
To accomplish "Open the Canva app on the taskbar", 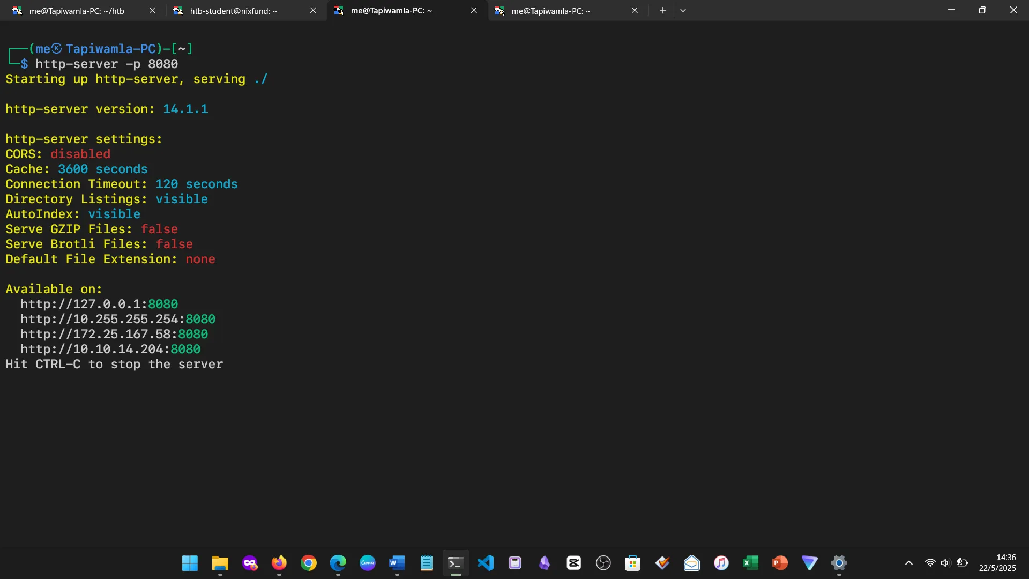I will pos(368,563).
